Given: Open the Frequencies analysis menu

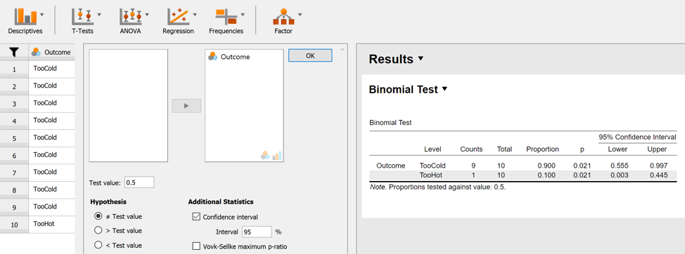Looking at the screenshot, I should (226, 20).
